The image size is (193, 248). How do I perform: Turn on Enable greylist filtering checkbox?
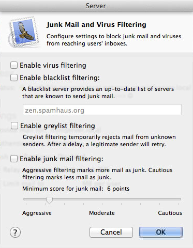click(14, 126)
